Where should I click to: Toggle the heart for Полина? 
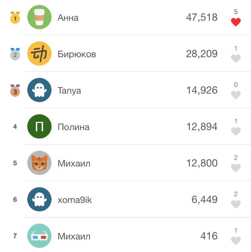(236, 131)
